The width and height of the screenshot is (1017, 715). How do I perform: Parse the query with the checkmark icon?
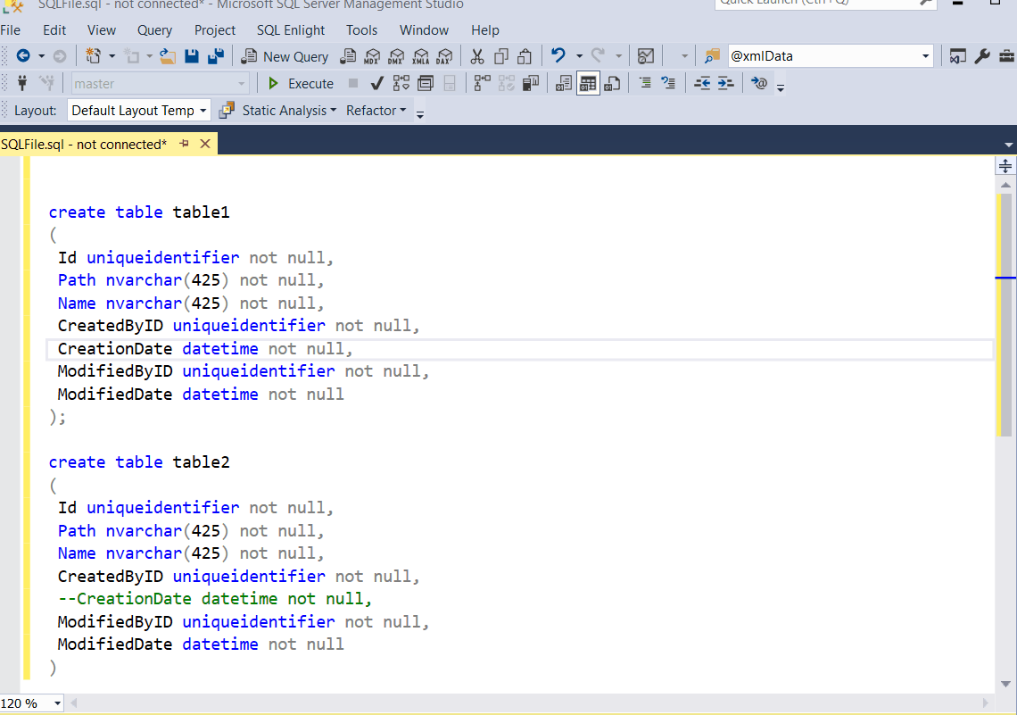(376, 82)
